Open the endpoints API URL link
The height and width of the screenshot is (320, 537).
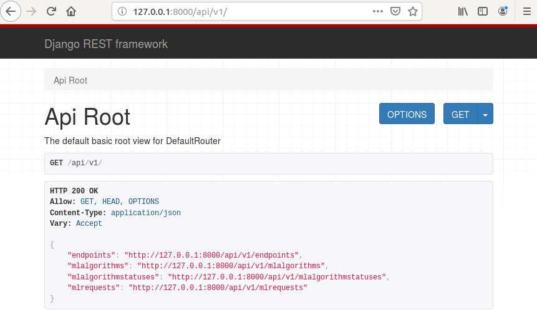click(x=212, y=255)
